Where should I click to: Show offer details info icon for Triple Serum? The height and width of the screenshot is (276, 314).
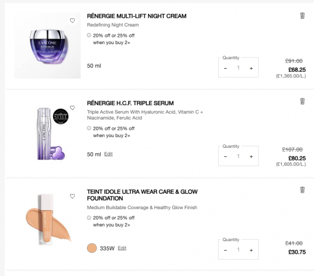coord(89,128)
